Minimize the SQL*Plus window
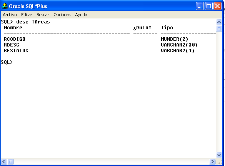Viewport: 225px width, 166px height. [200, 6]
